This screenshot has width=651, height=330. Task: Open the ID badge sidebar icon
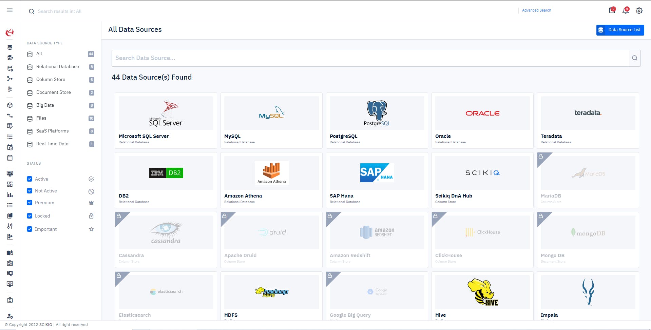[x=10, y=300]
